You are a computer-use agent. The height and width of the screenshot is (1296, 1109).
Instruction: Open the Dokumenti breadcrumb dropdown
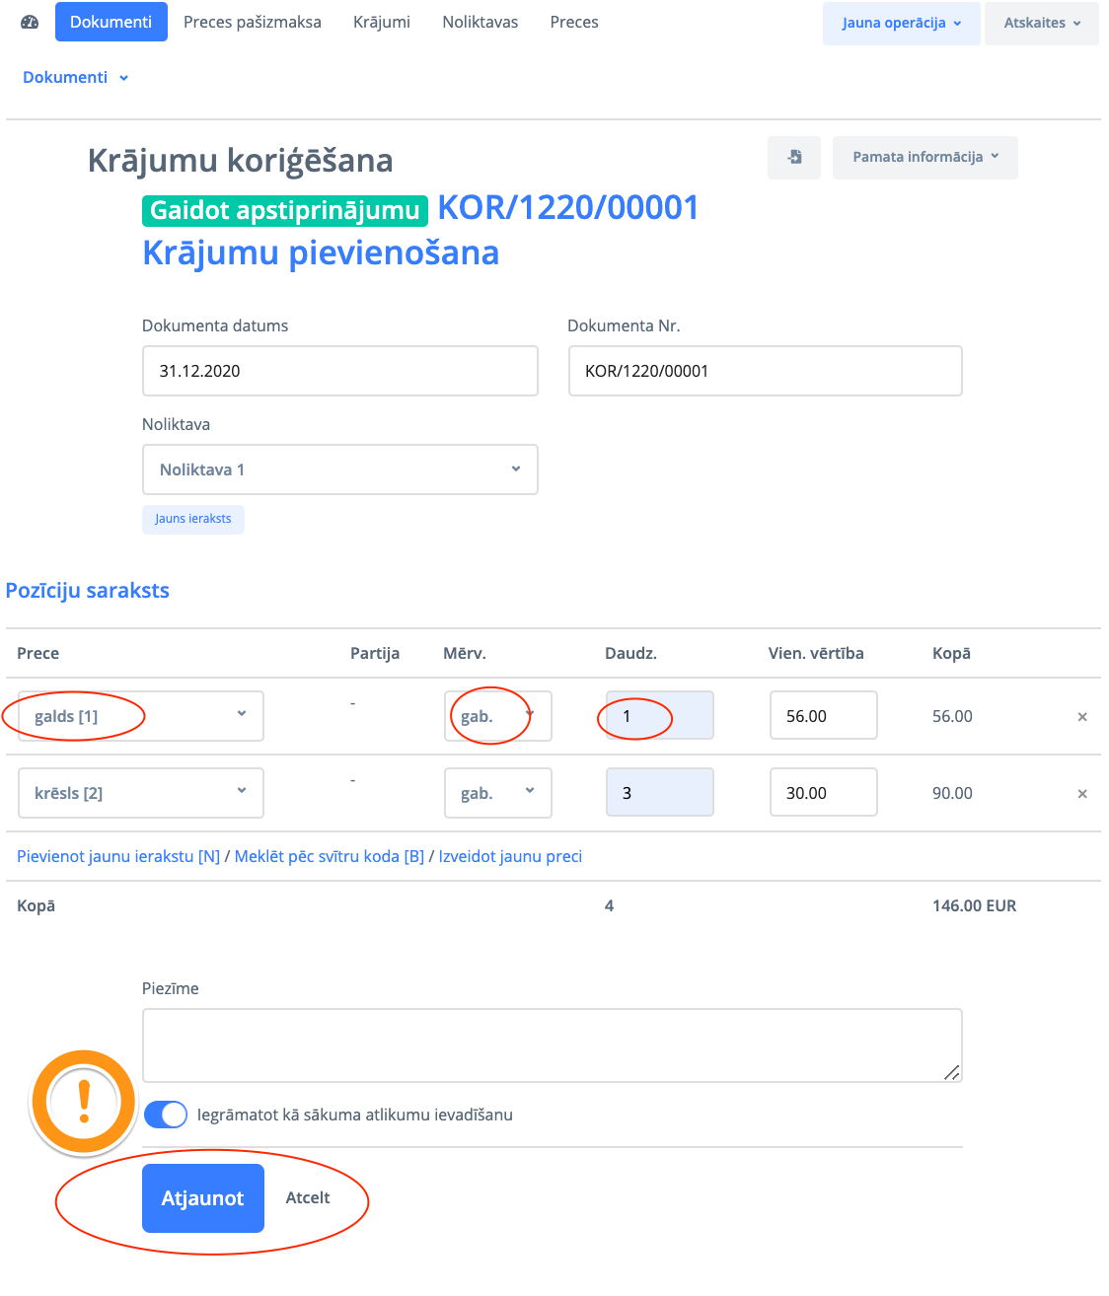[x=76, y=77]
